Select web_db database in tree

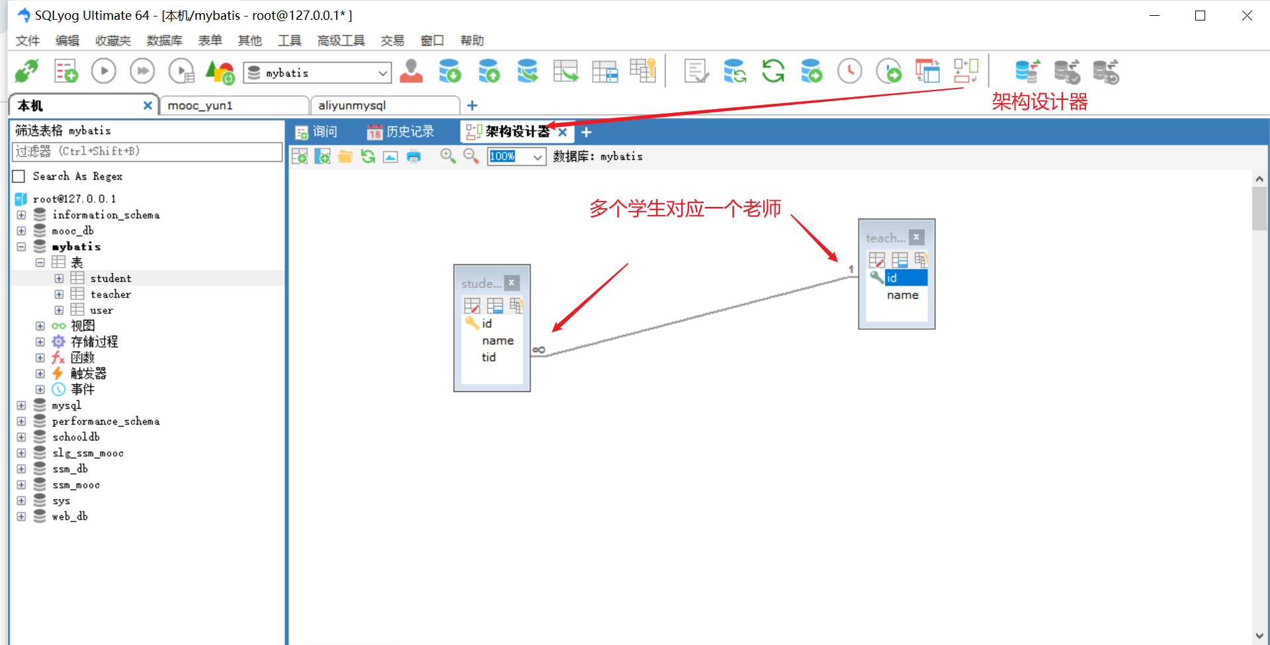pos(69,516)
